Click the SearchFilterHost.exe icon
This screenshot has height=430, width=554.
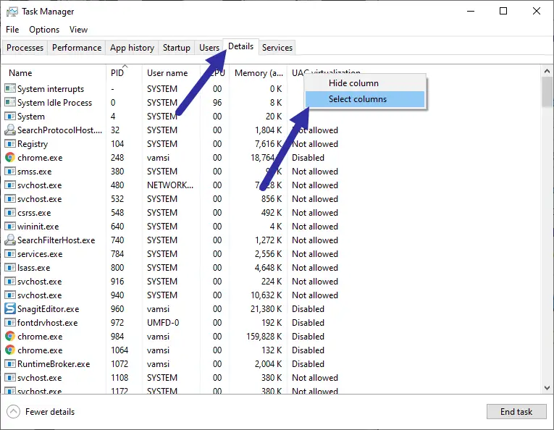(x=10, y=240)
